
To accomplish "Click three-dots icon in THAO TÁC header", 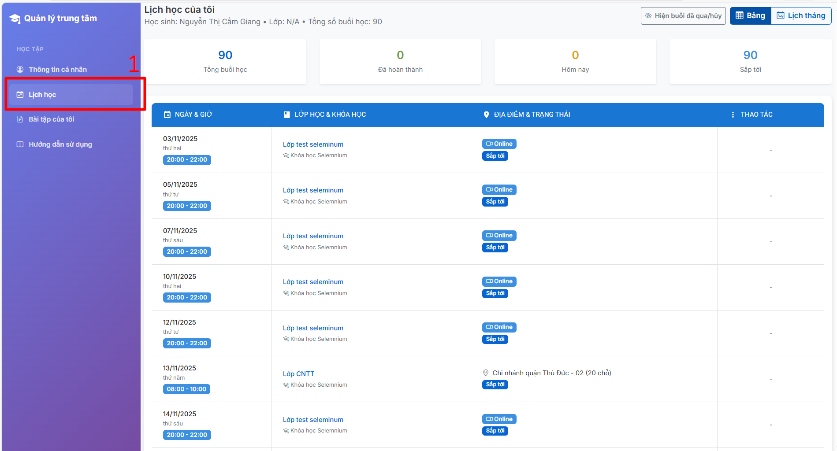I will coord(733,115).
